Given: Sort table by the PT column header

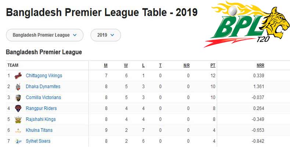Looking at the screenshot, I should click(213, 65).
